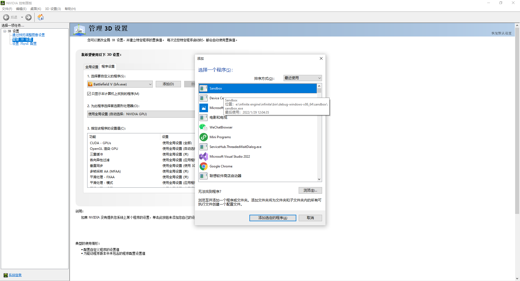Screen dimensions: 520x281
Task: Click the 平滑处理 - FXAA row
Action: coord(142,177)
